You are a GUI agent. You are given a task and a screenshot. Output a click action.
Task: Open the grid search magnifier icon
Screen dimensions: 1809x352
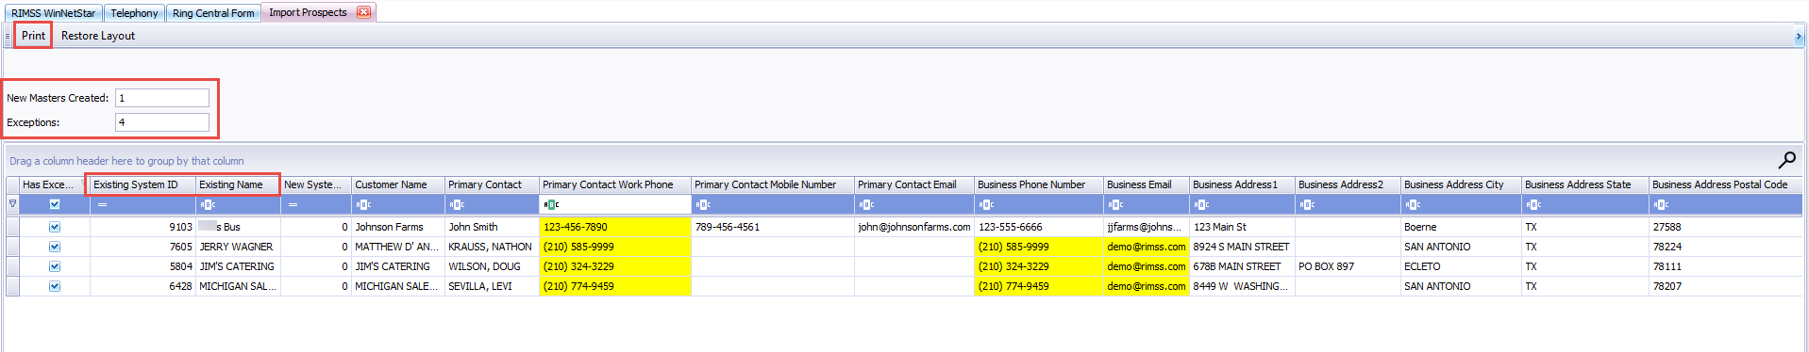(1786, 160)
